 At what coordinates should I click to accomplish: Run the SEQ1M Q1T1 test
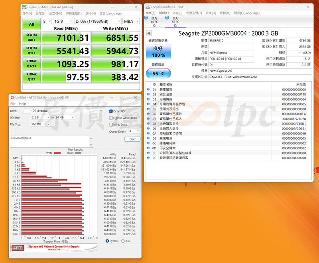[x=32, y=50]
